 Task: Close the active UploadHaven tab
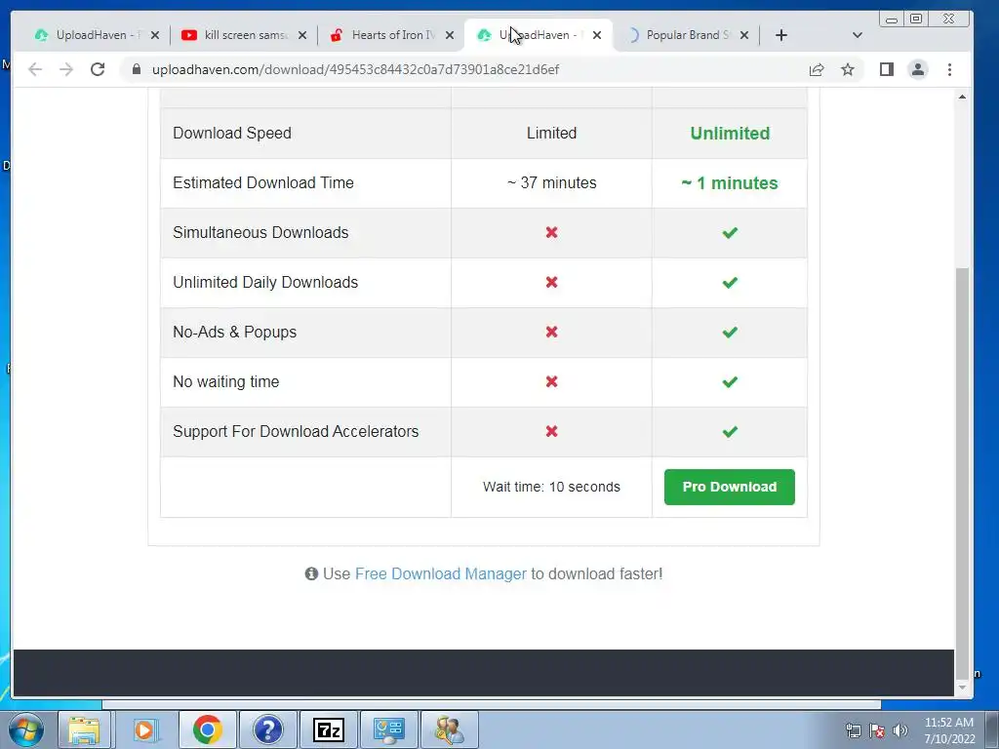pyautogui.click(x=597, y=35)
